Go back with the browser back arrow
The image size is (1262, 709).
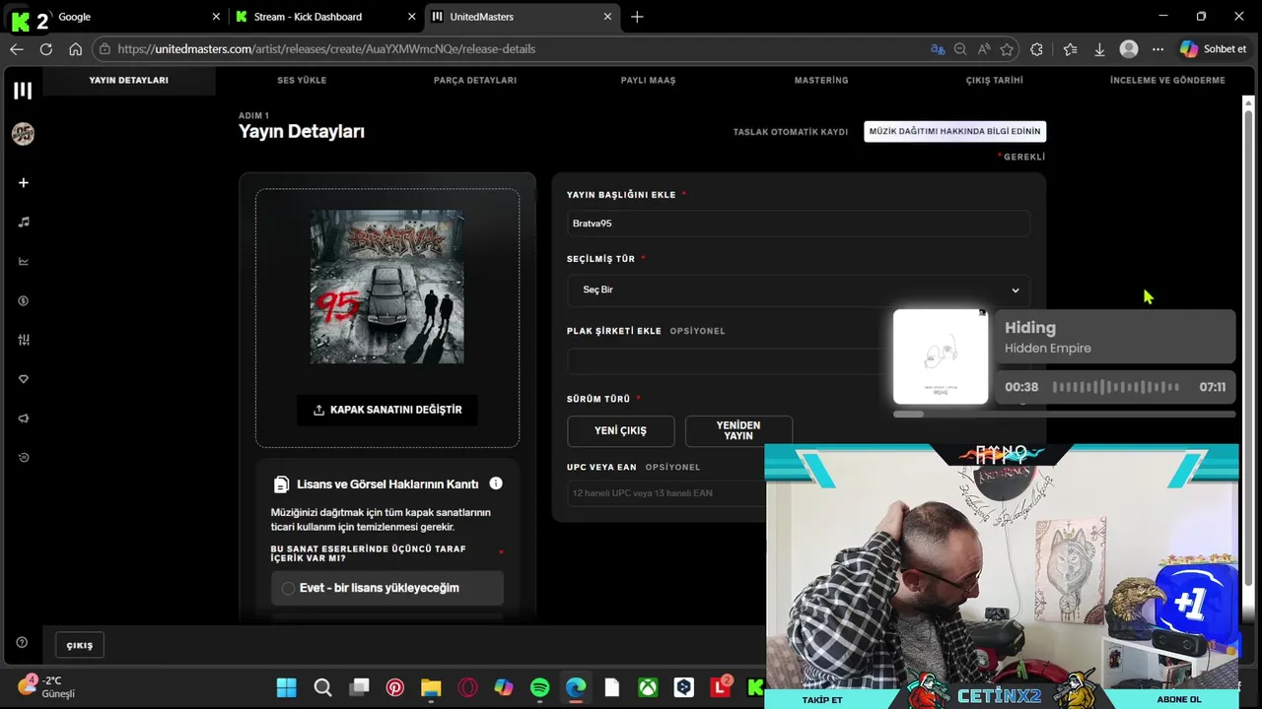(x=17, y=49)
